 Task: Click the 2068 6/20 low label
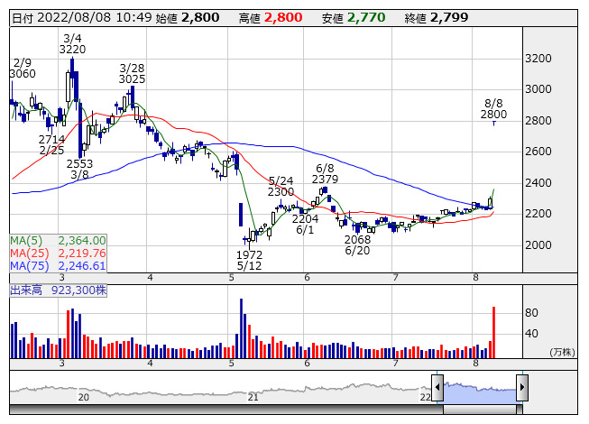[357, 244]
